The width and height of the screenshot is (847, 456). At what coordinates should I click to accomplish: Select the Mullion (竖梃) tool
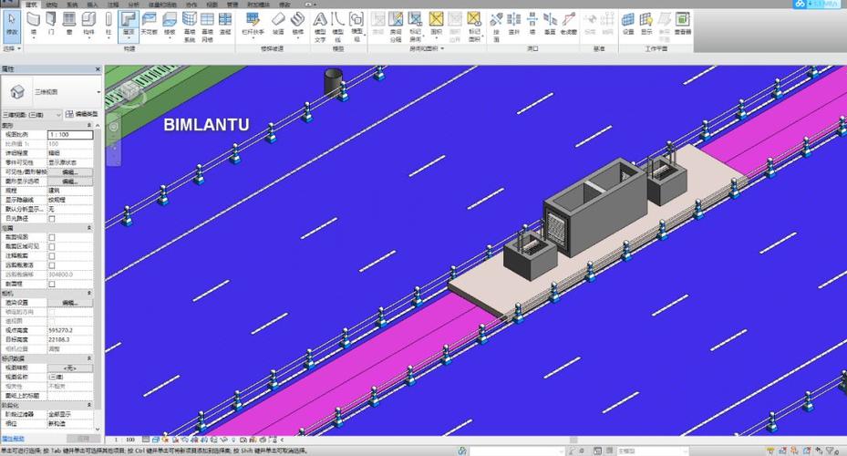pyautogui.click(x=225, y=24)
